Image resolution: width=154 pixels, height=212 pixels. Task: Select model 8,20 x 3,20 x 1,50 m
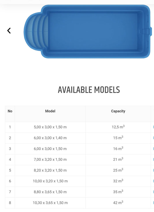(x=50, y=170)
